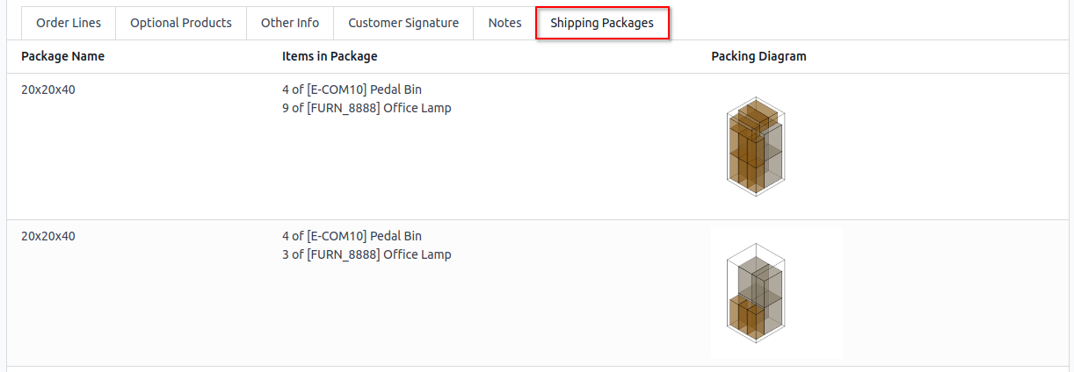Open the Order Lines tab
The image size is (1074, 372).
(69, 23)
